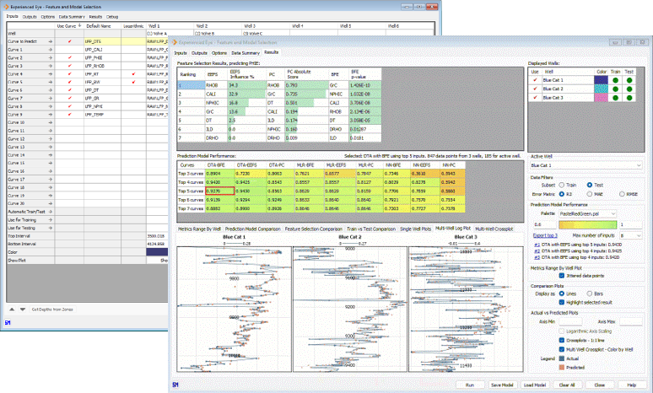Click the red Use Curve checkmark for Curve 2
Viewport: 653px width, 393px height.
(69, 57)
